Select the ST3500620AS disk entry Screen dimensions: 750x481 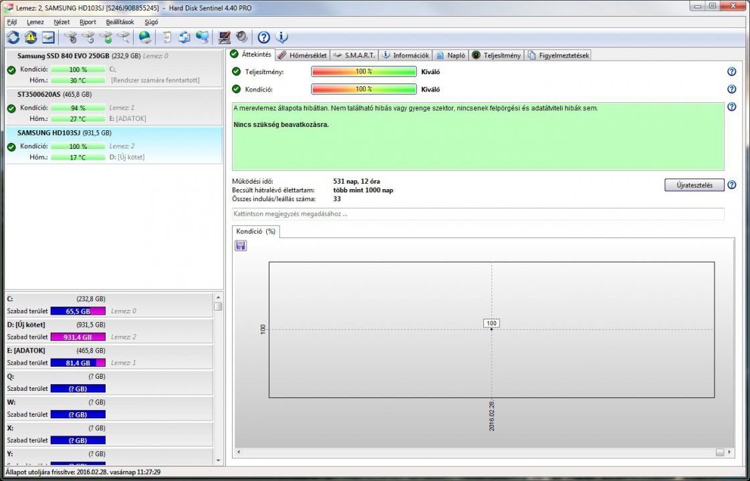coord(114,107)
